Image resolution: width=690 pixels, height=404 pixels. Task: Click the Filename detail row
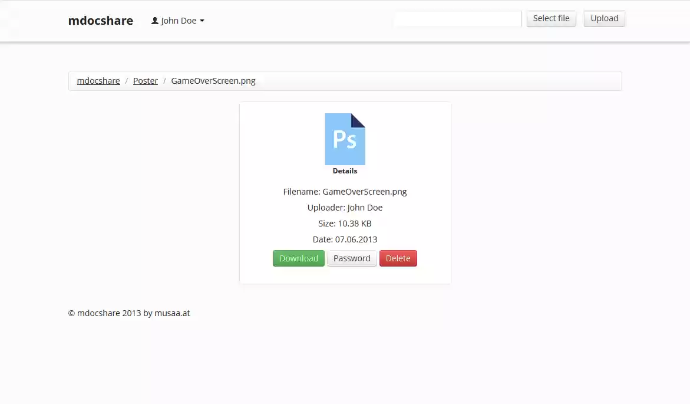(345, 191)
